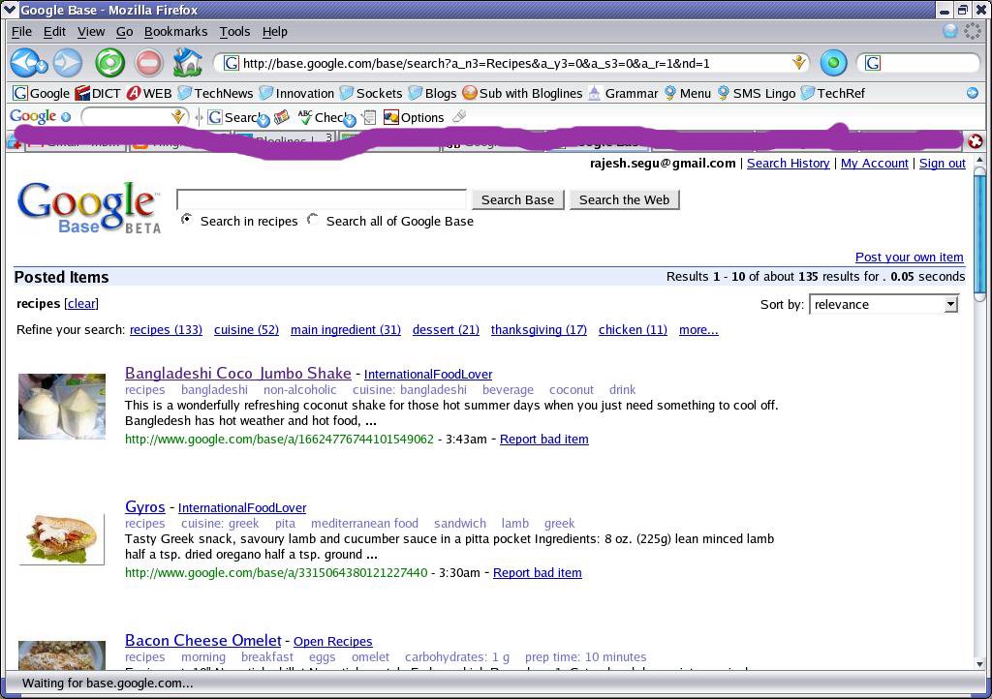
Task: Open the My Account link
Action: (875, 163)
